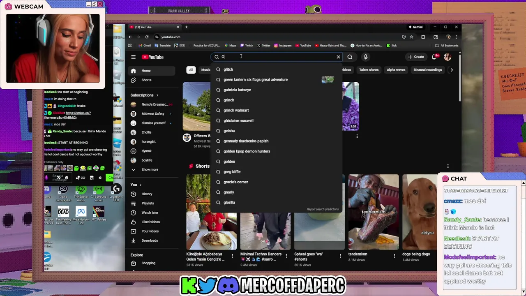The width and height of the screenshot is (526, 296).
Task: Open YouTube notifications bell
Action: (x=435, y=57)
